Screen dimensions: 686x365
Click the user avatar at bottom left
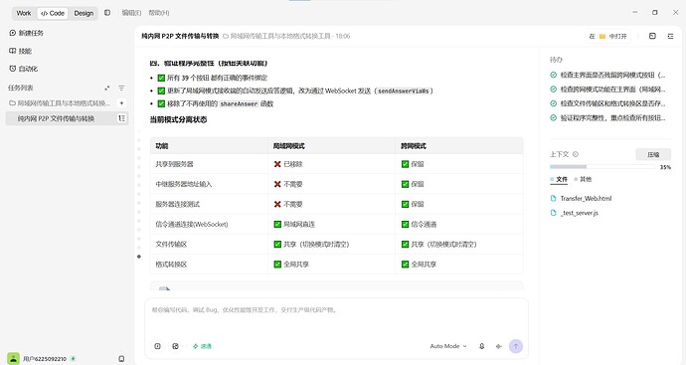click(13, 358)
